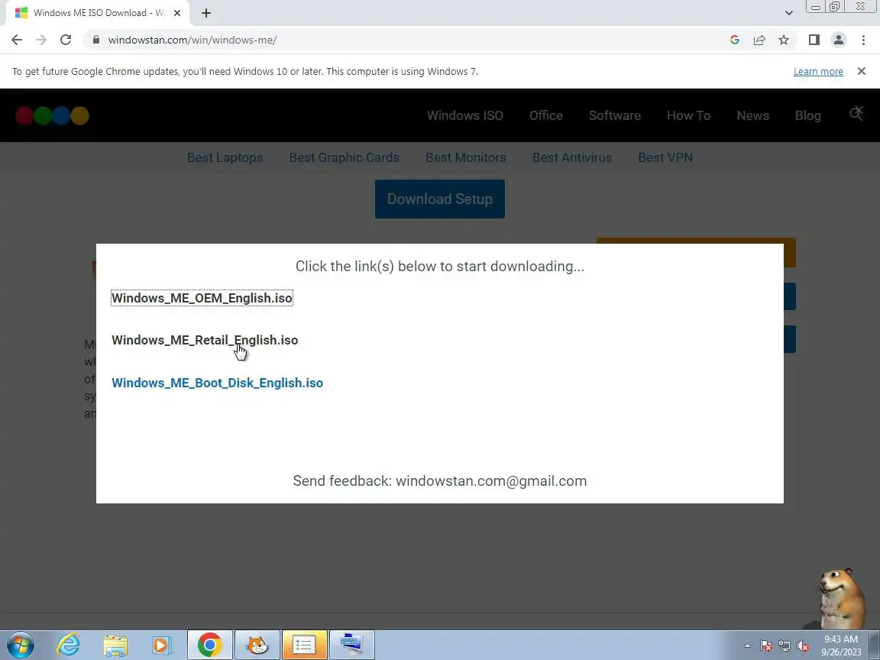Click the browser forward arrow
880x660 pixels.
point(41,40)
